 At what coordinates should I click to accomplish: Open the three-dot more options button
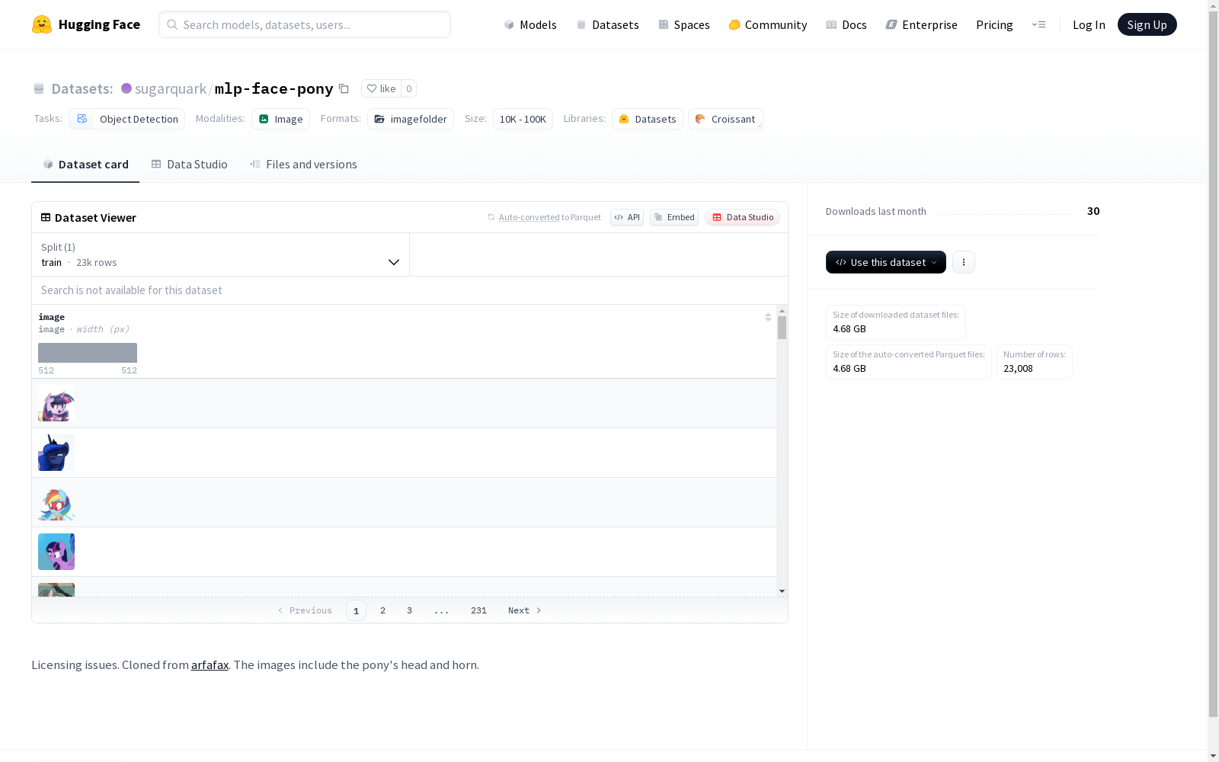964,262
